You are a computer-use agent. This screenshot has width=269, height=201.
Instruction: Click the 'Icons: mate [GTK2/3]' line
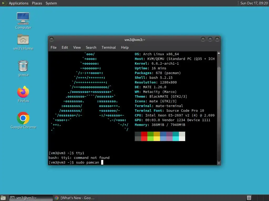coord(156,101)
